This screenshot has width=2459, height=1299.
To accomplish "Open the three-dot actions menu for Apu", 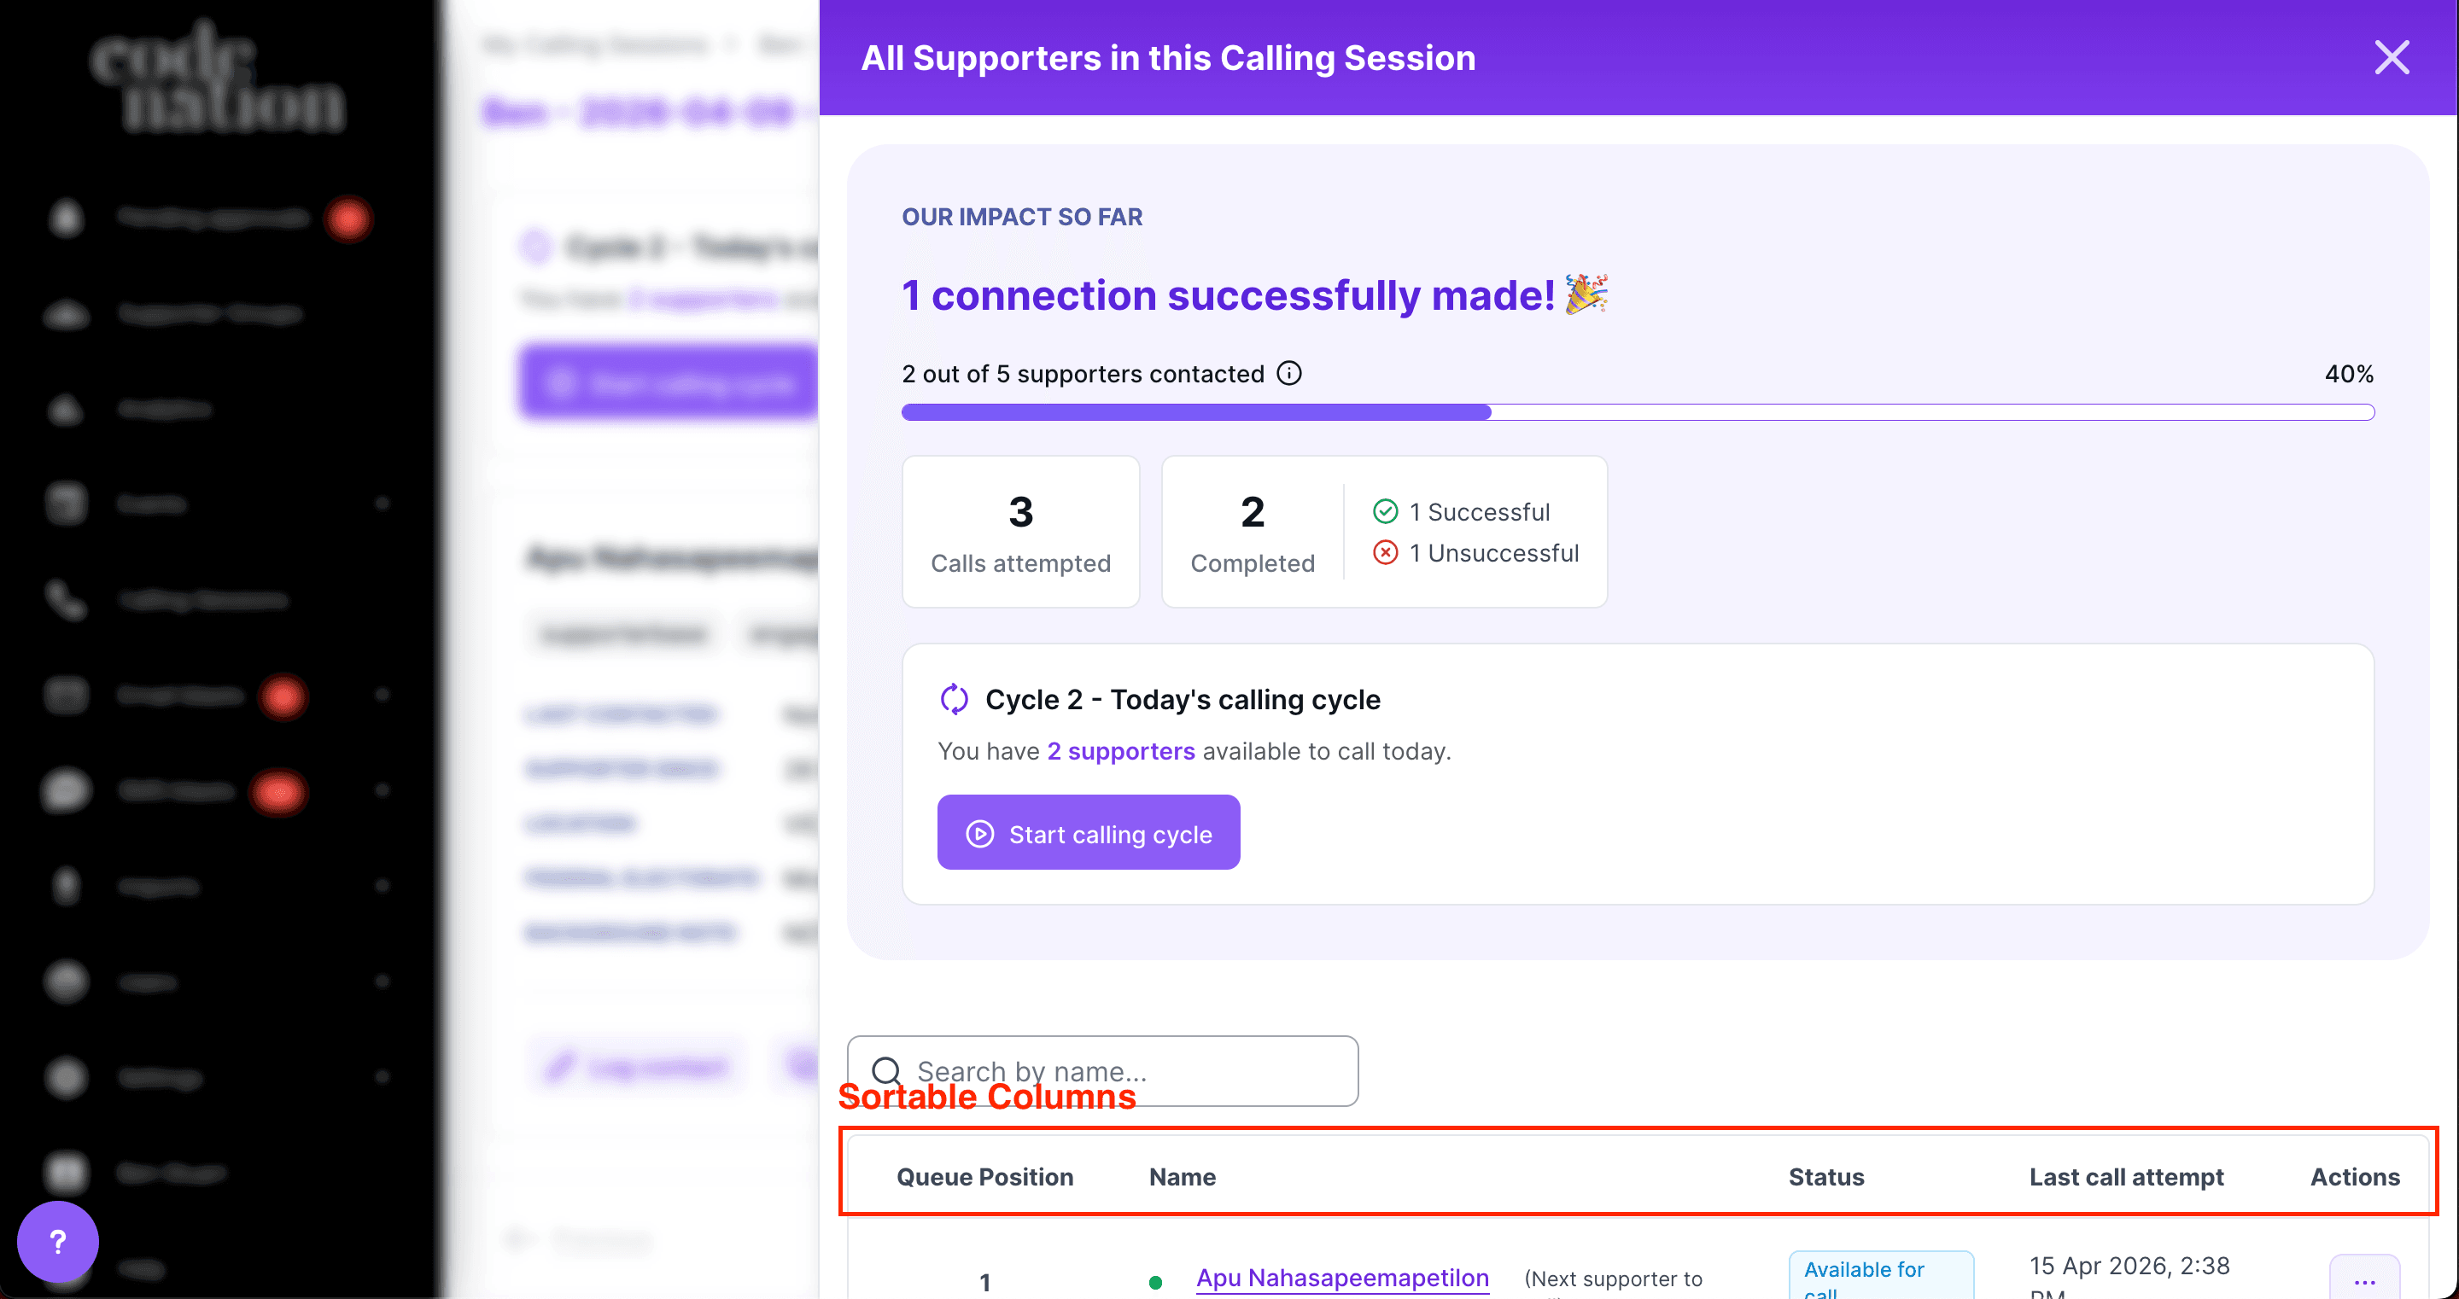I will click(x=2363, y=1280).
